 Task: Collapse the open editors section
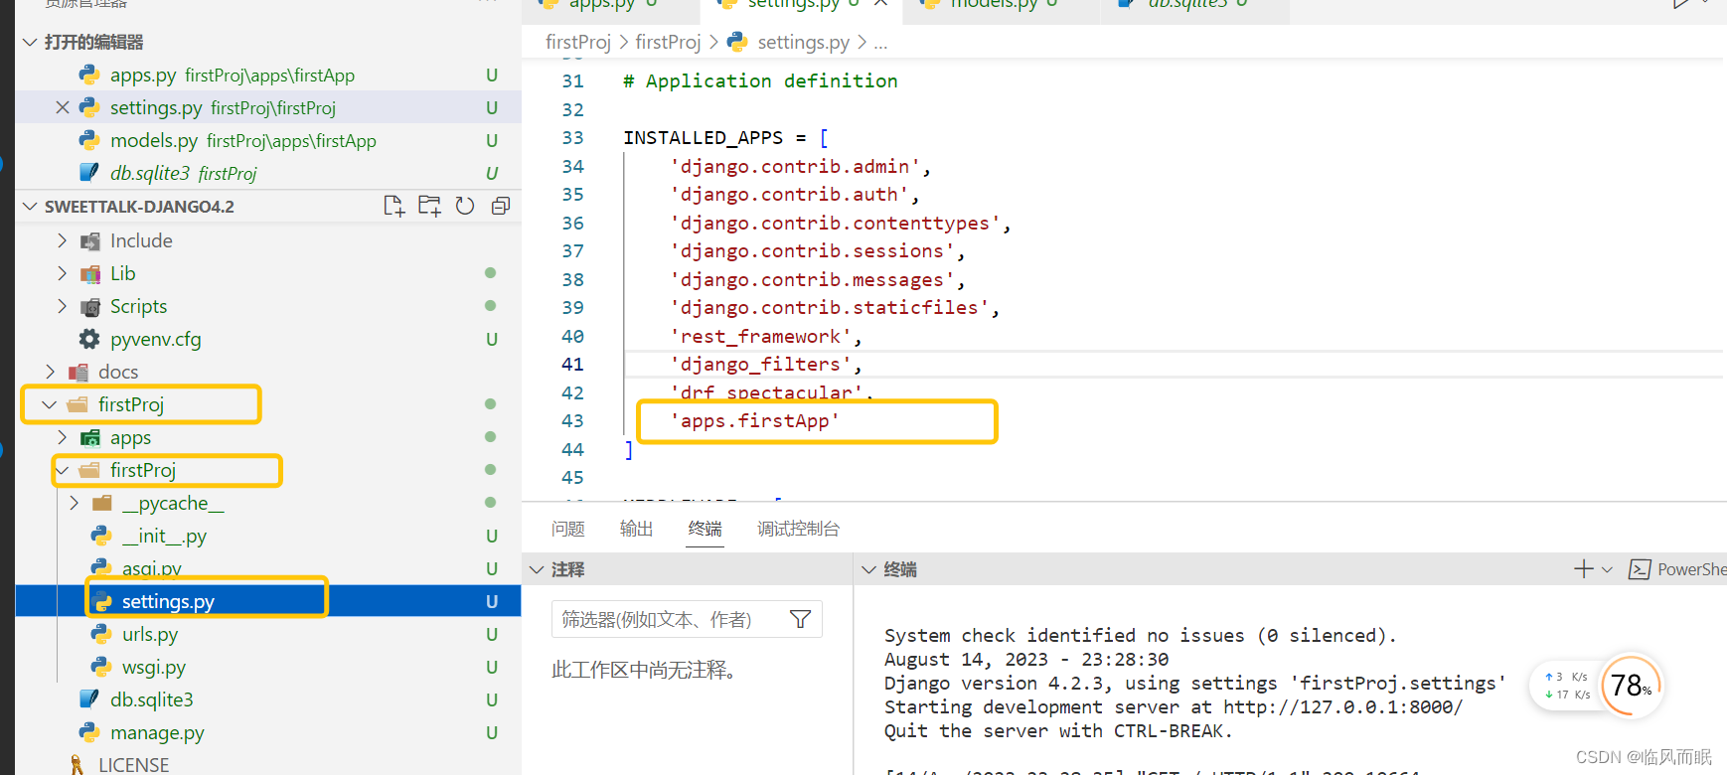pyautogui.click(x=30, y=42)
